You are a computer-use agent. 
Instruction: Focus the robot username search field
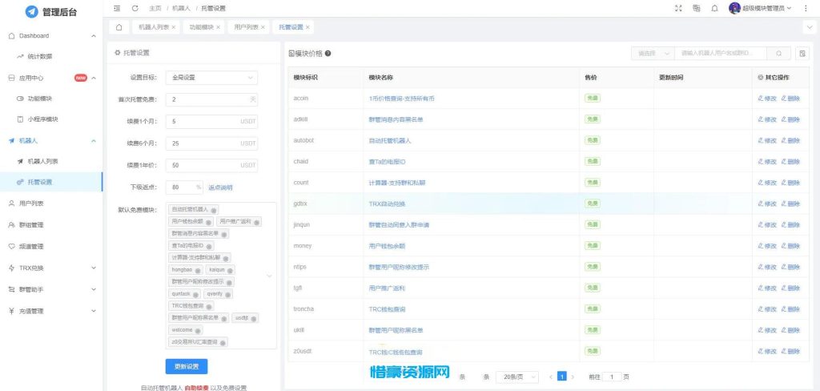tap(721, 54)
